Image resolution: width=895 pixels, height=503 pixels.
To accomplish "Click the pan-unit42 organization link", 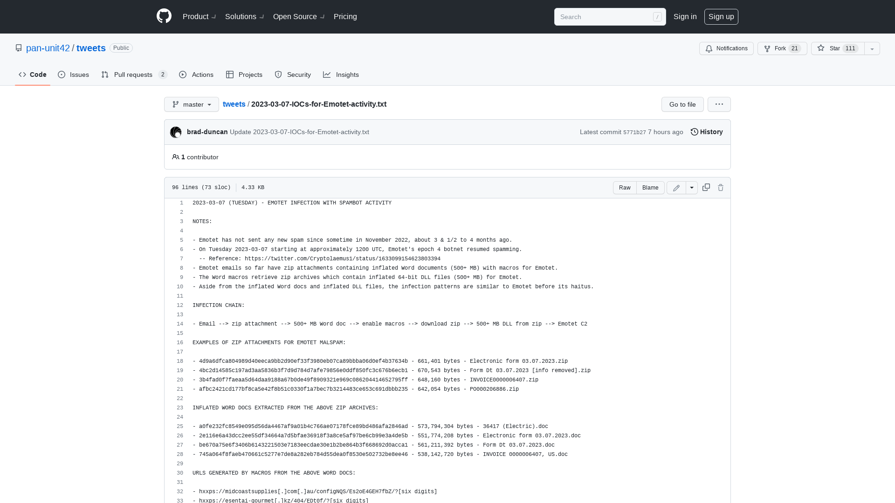I will point(48,48).
